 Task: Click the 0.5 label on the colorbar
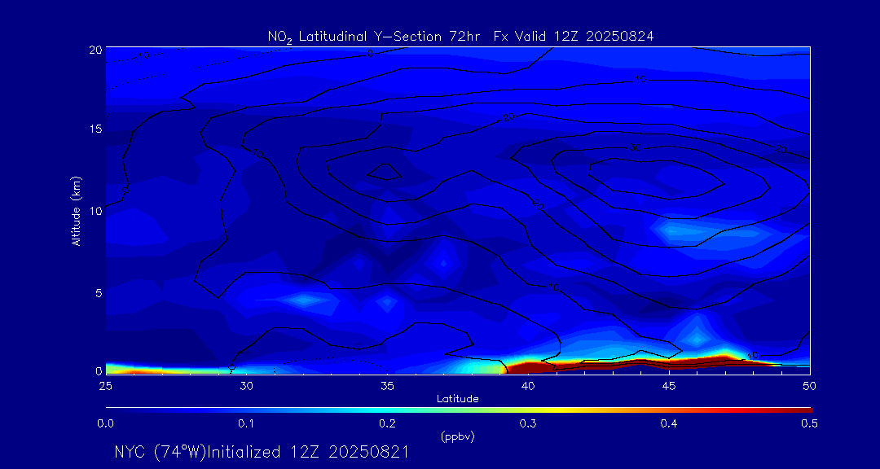click(x=809, y=423)
